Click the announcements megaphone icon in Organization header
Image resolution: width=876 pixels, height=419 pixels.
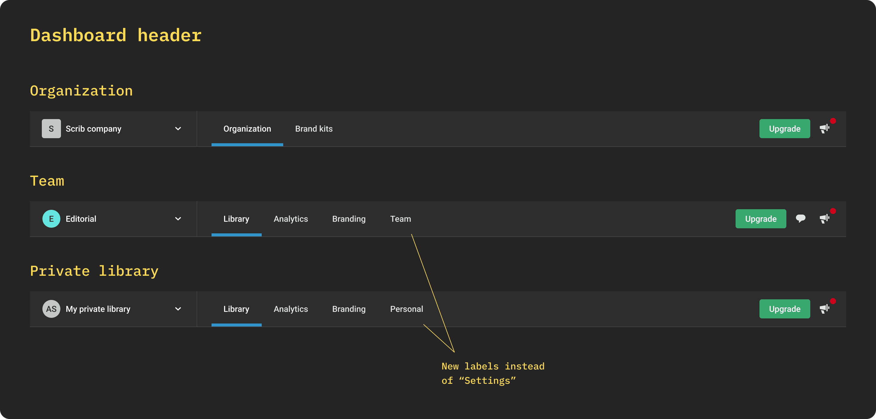(x=824, y=129)
